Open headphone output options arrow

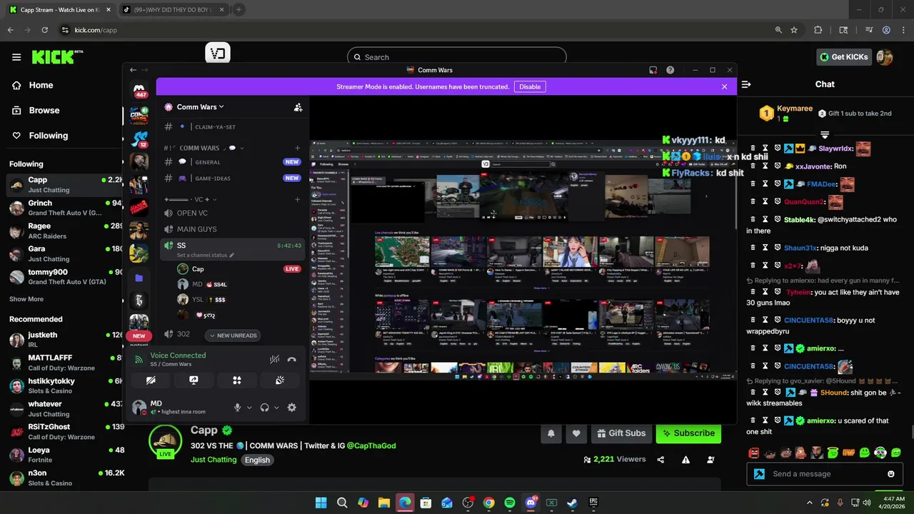coord(276,408)
